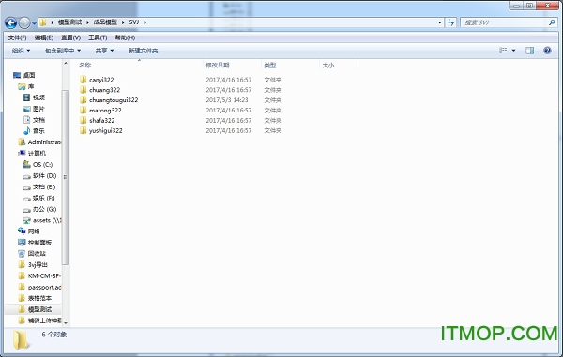Open the Share with dropdown

point(104,51)
